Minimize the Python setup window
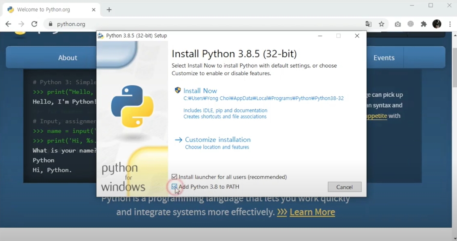Viewport: 457px width, 241px height. 320,36
